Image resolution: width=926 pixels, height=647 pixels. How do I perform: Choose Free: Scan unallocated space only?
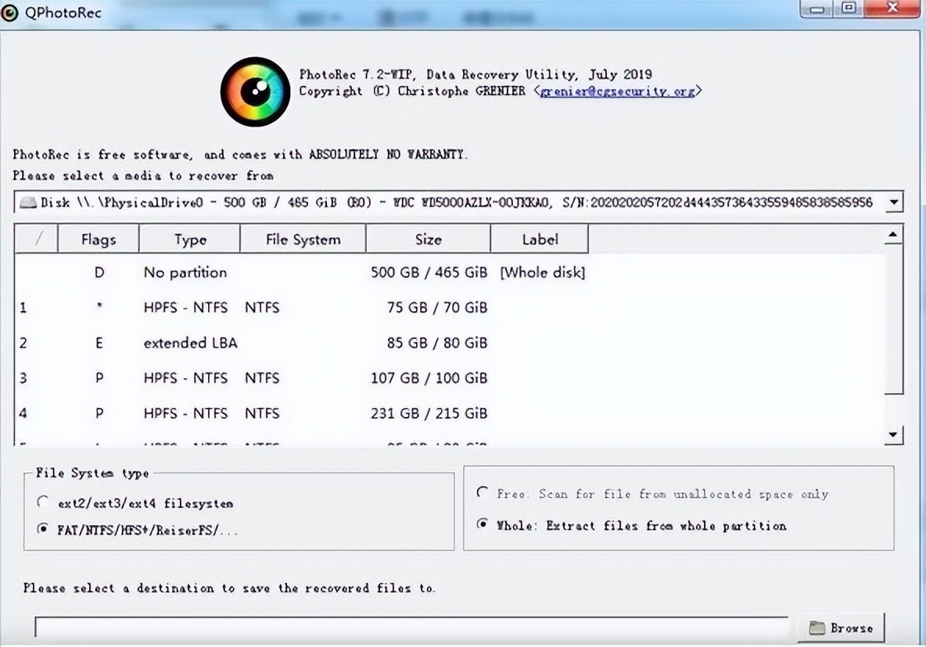coord(483,493)
